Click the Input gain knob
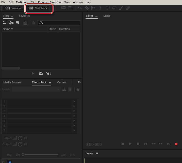The image size is (182, 163). pos(20,138)
